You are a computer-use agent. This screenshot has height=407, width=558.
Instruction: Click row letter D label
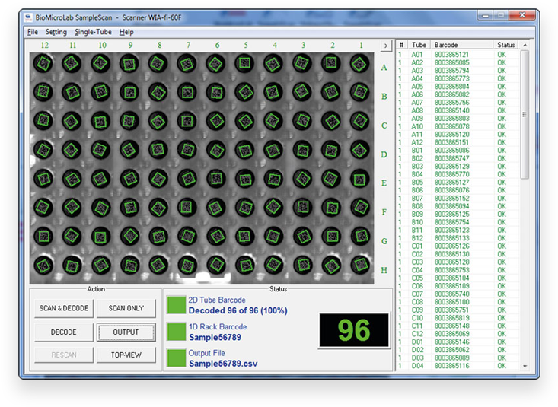tap(384, 154)
